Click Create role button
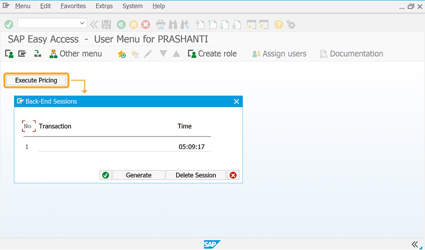This screenshot has width=425, height=250. pyautogui.click(x=212, y=54)
